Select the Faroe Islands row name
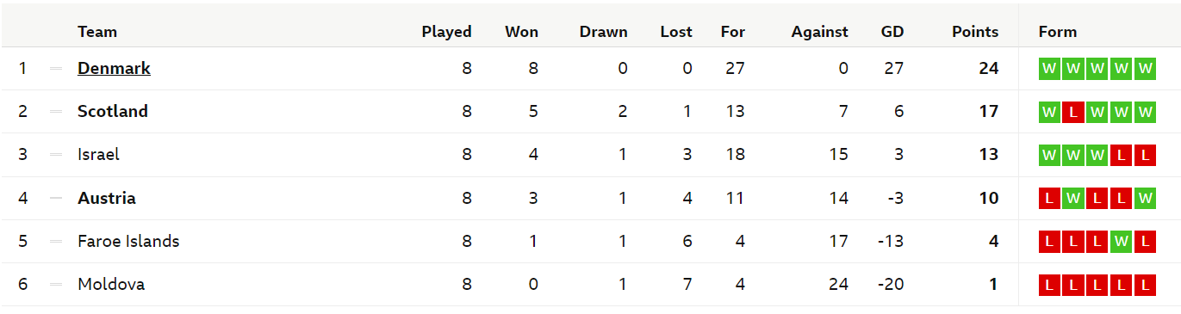Image resolution: width=1181 pixels, height=314 pixels. pyautogui.click(x=128, y=242)
